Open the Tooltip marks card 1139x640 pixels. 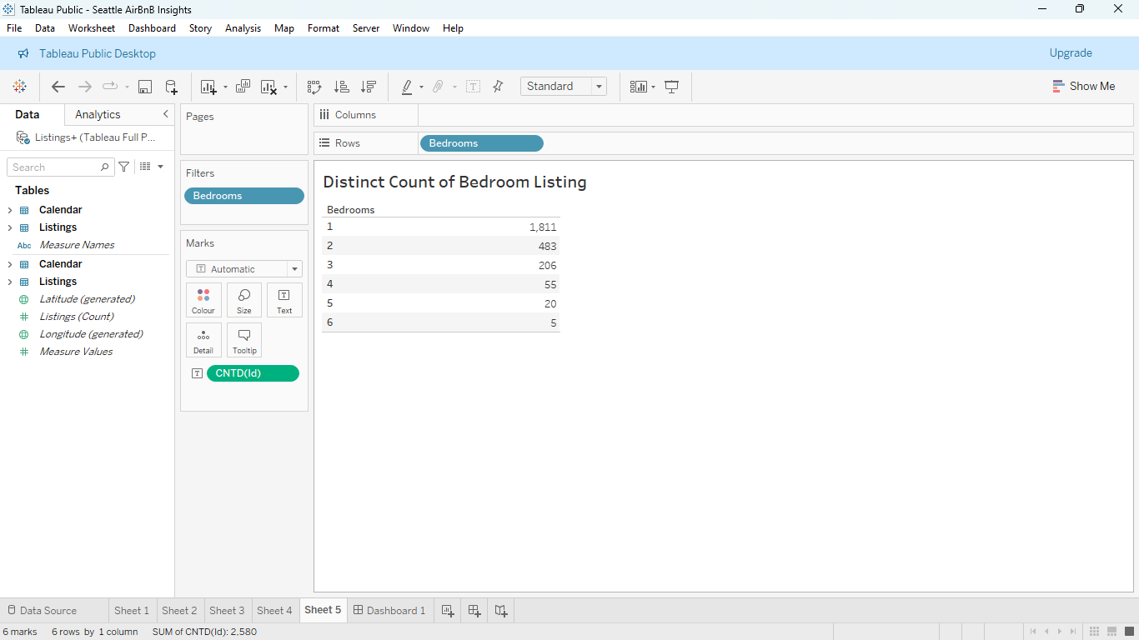[x=244, y=340]
